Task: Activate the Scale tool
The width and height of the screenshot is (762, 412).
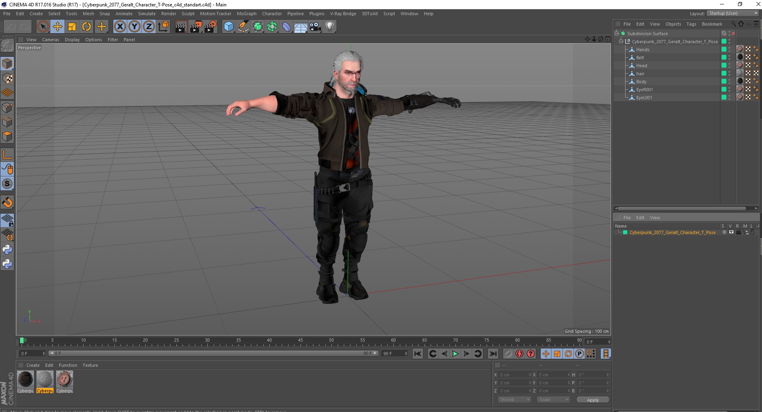Action: click(72, 27)
